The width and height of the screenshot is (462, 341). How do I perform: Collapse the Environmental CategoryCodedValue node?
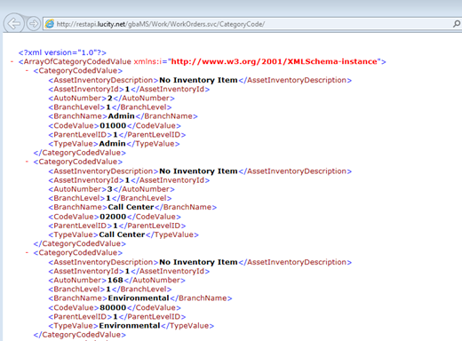[x=27, y=252]
